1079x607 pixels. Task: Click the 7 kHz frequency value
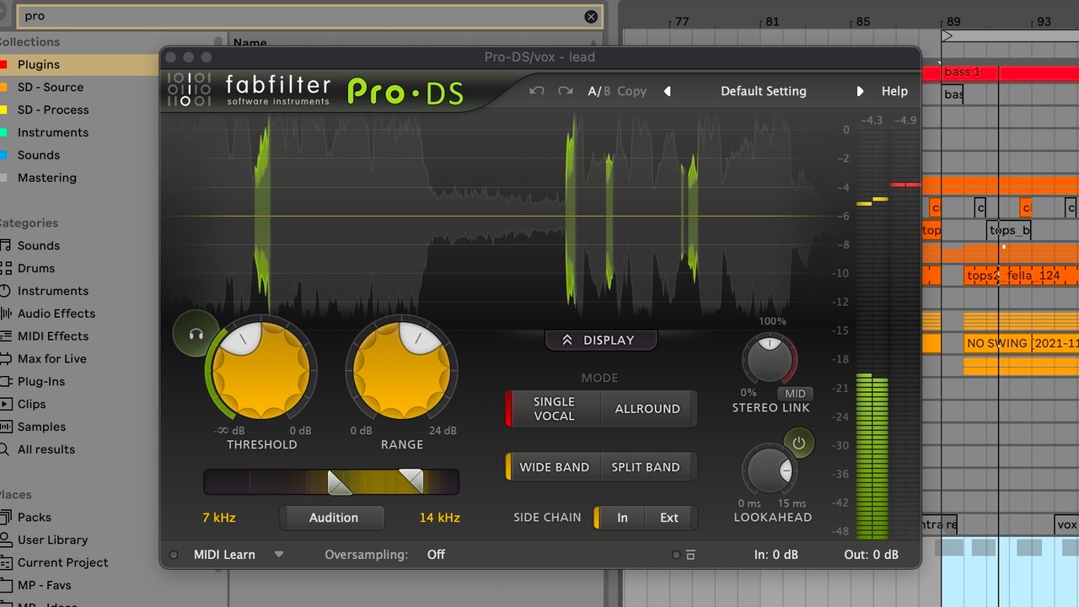coord(219,518)
